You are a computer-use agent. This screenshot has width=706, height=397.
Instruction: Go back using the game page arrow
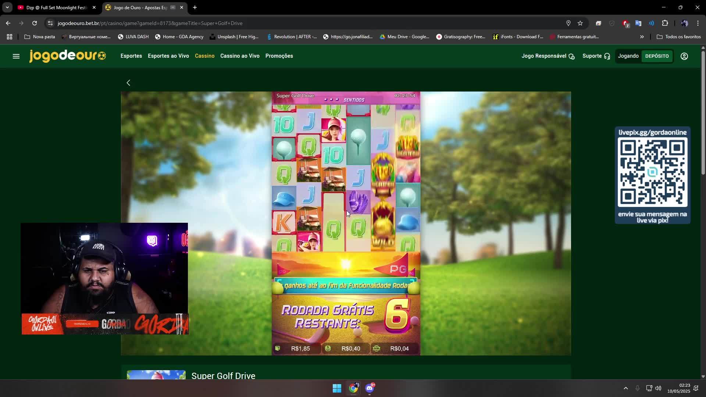[128, 83]
